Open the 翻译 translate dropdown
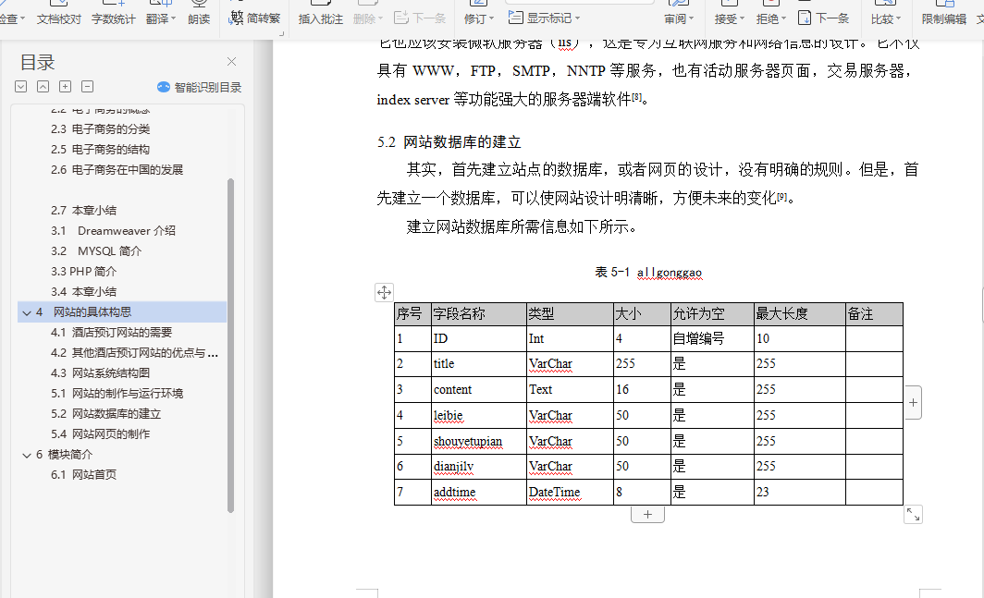The height and width of the screenshot is (598, 984). [x=161, y=18]
